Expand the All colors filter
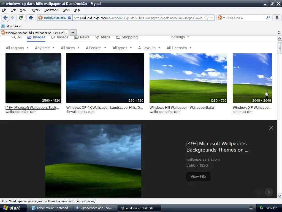Viewport: 282px width, 212px height. (x=96, y=48)
